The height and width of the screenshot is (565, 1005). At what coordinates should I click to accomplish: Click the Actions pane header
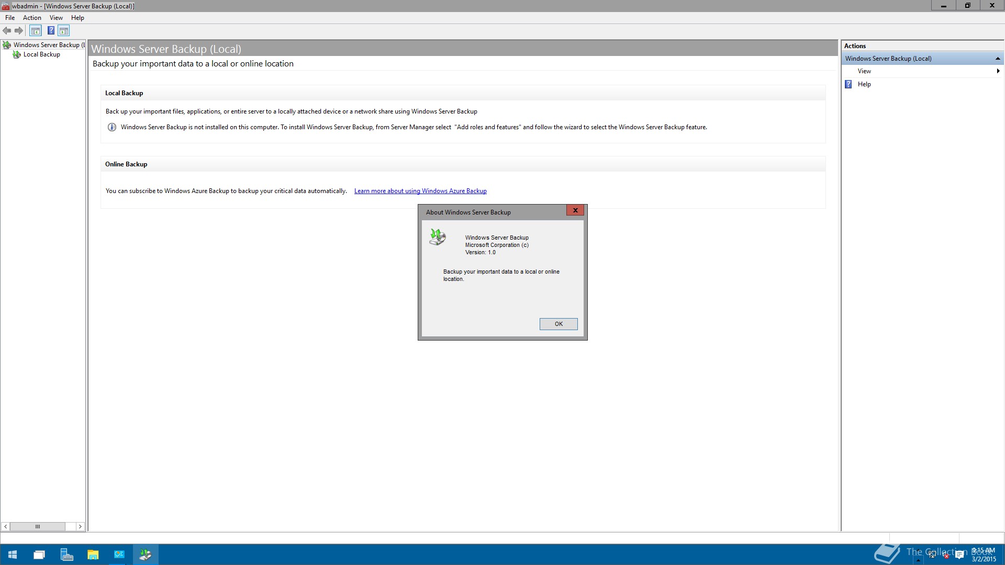[922, 46]
